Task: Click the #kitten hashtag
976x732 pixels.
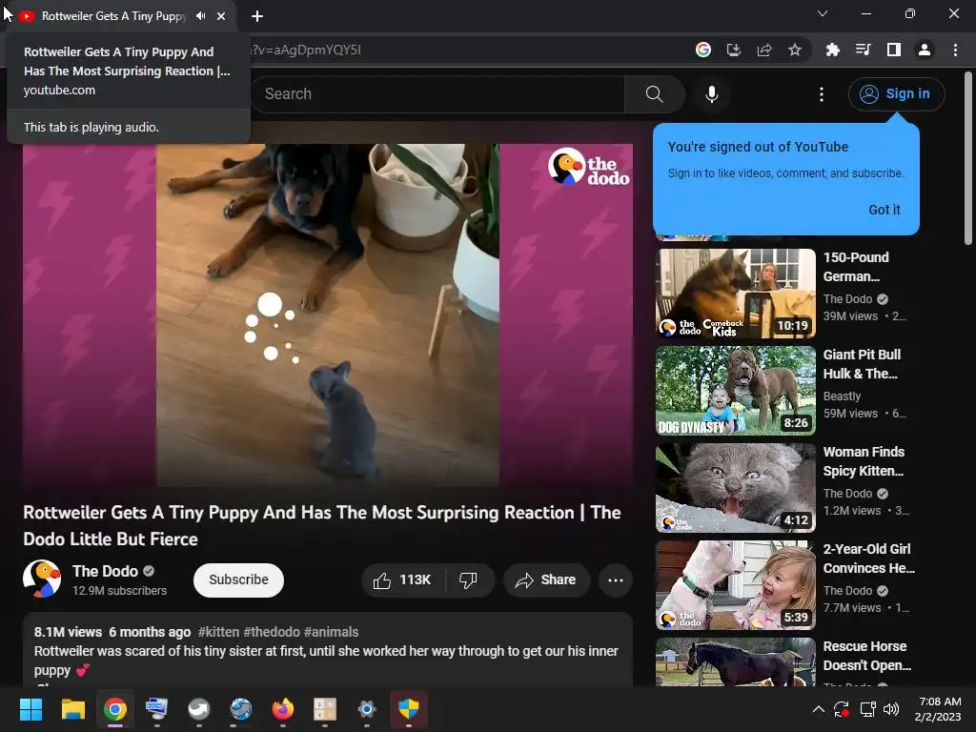Action: pos(218,632)
